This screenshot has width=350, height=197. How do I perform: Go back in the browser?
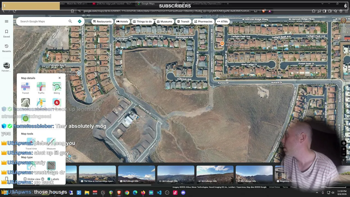tap(4, 11)
